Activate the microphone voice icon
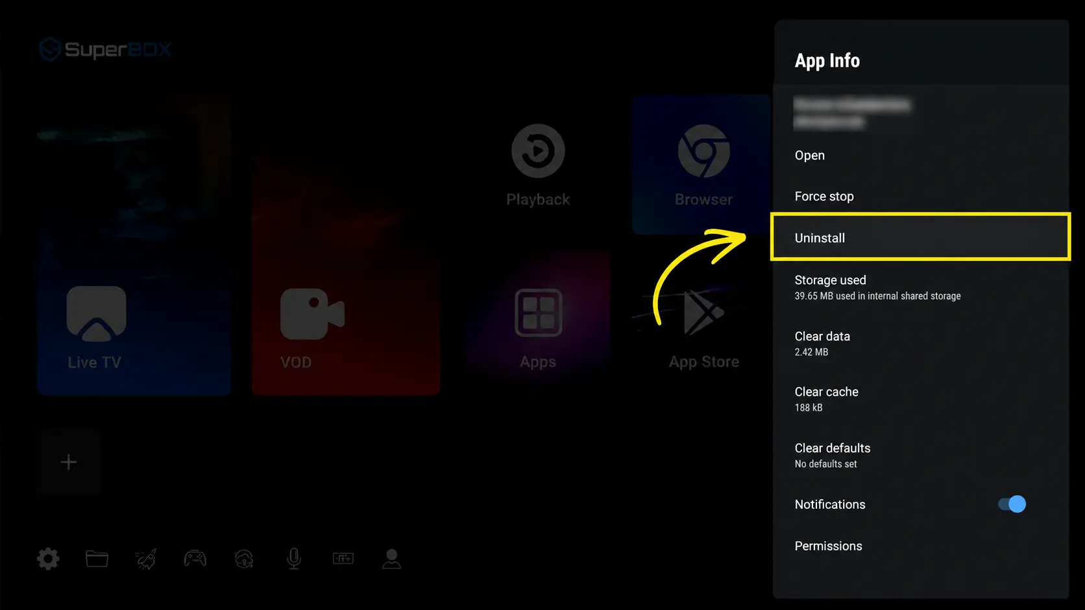This screenshot has width=1085, height=610. click(294, 559)
